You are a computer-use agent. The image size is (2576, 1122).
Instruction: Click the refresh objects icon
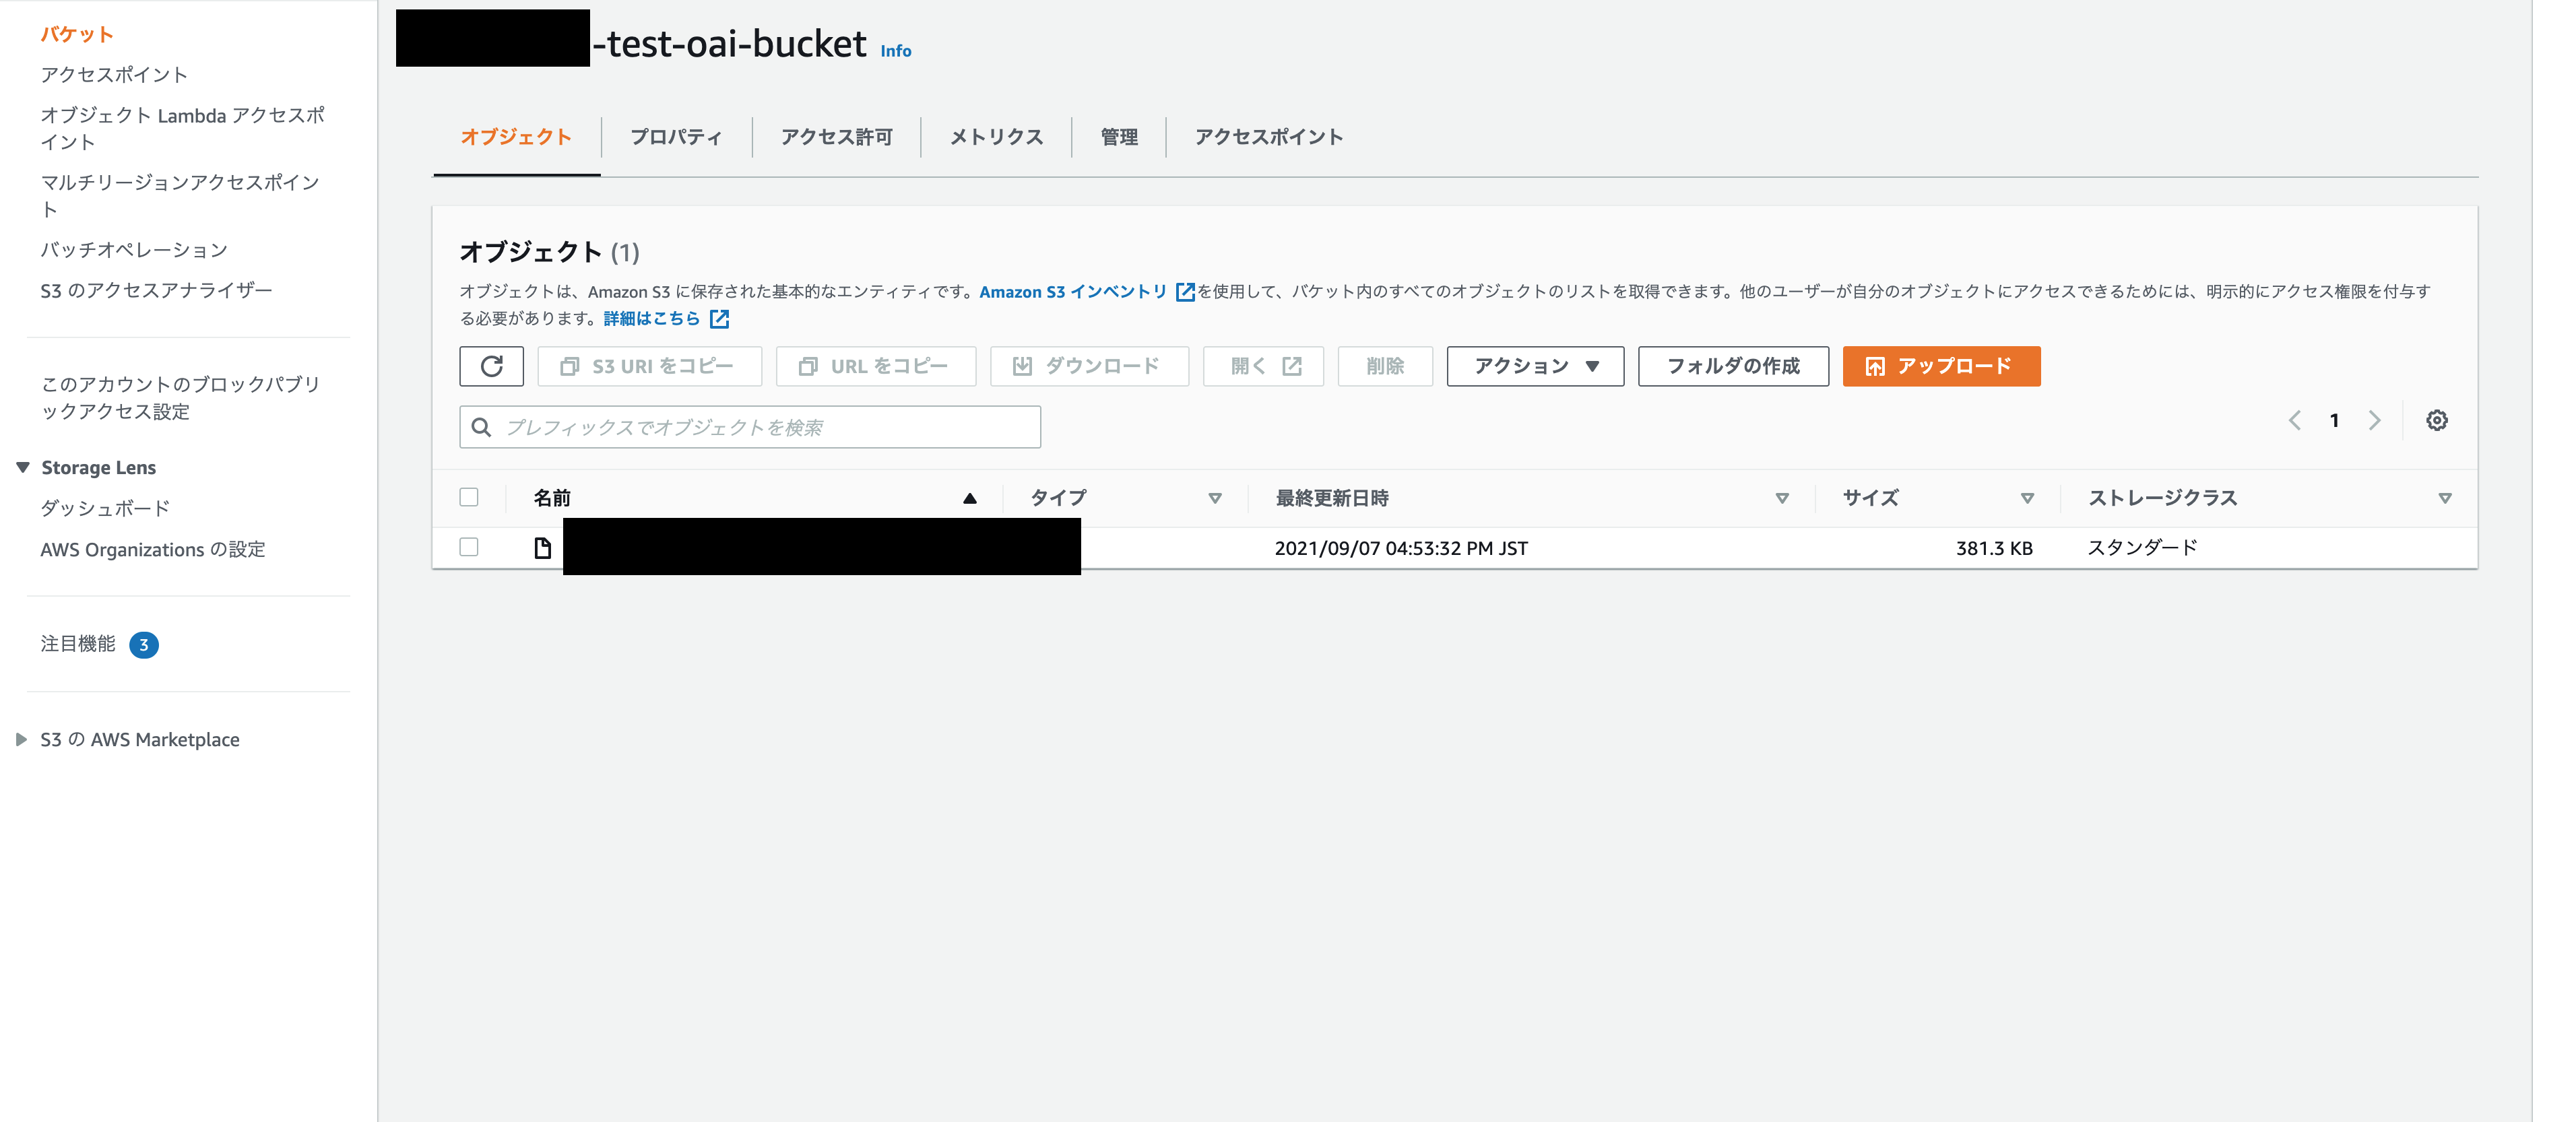pos(491,366)
